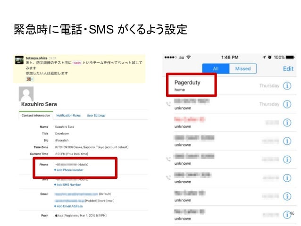Click the alarm clock icon in the status bar
Image resolution: width=301 pixels, height=226 pixels.
click(270, 57)
